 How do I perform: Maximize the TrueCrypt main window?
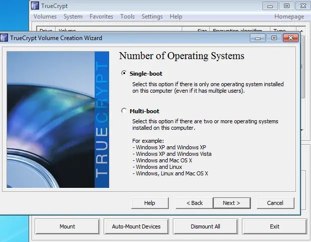click(x=286, y=6)
